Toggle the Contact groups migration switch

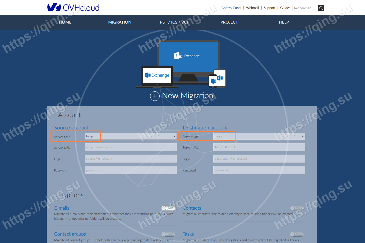click(168, 234)
